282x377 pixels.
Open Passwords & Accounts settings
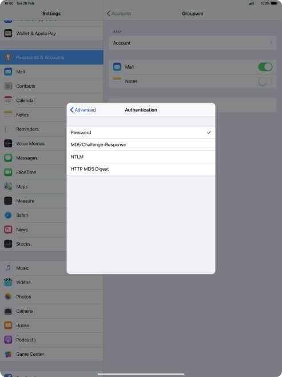pos(51,57)
